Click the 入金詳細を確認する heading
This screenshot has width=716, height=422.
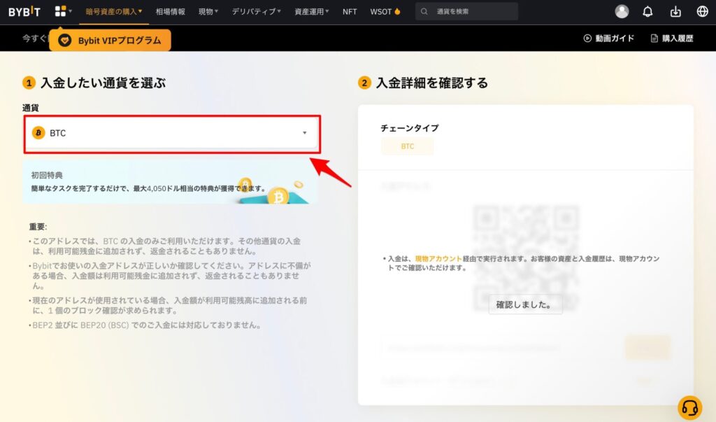[x=431, y=83]
